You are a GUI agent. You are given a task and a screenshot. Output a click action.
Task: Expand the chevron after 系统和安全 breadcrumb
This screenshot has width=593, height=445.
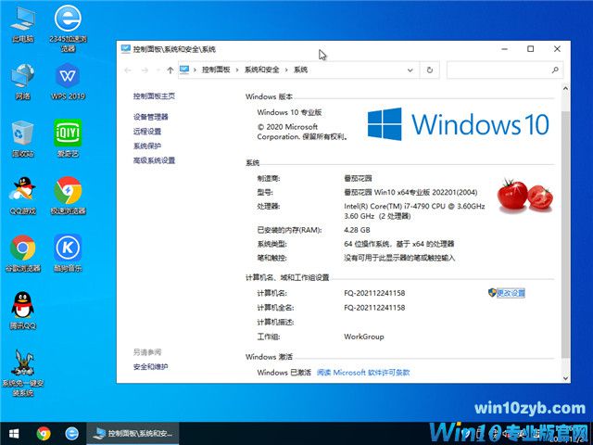286,70
